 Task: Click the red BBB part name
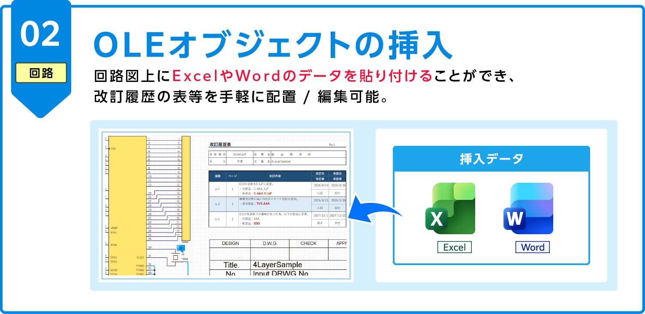point(256,223)
